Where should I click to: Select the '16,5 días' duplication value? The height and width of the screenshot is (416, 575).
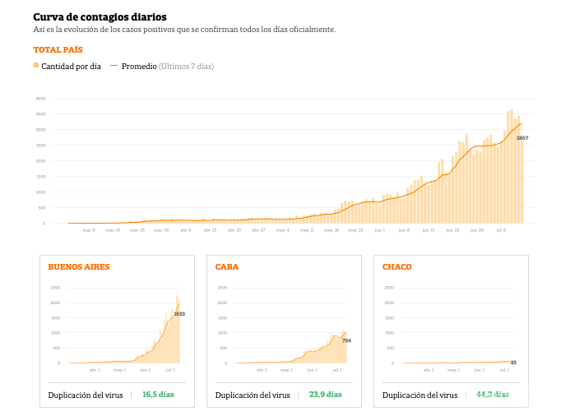tap(158, 395)
